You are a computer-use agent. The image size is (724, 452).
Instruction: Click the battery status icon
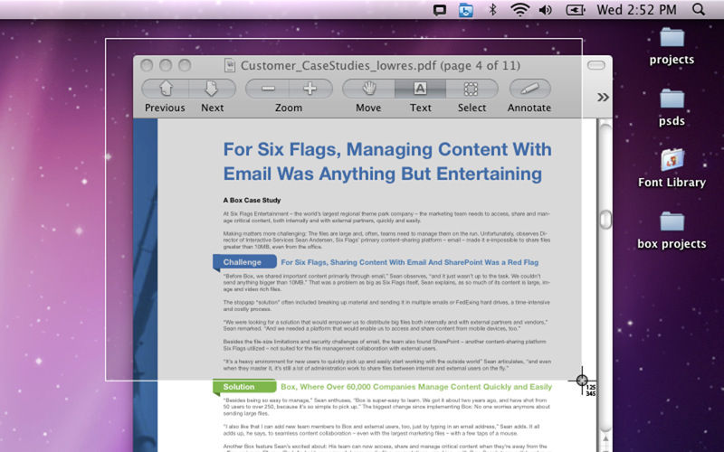click(576, 9)
